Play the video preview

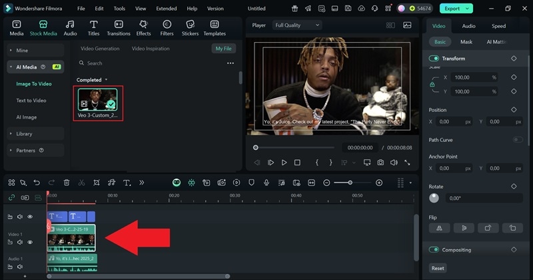(284, 163)
